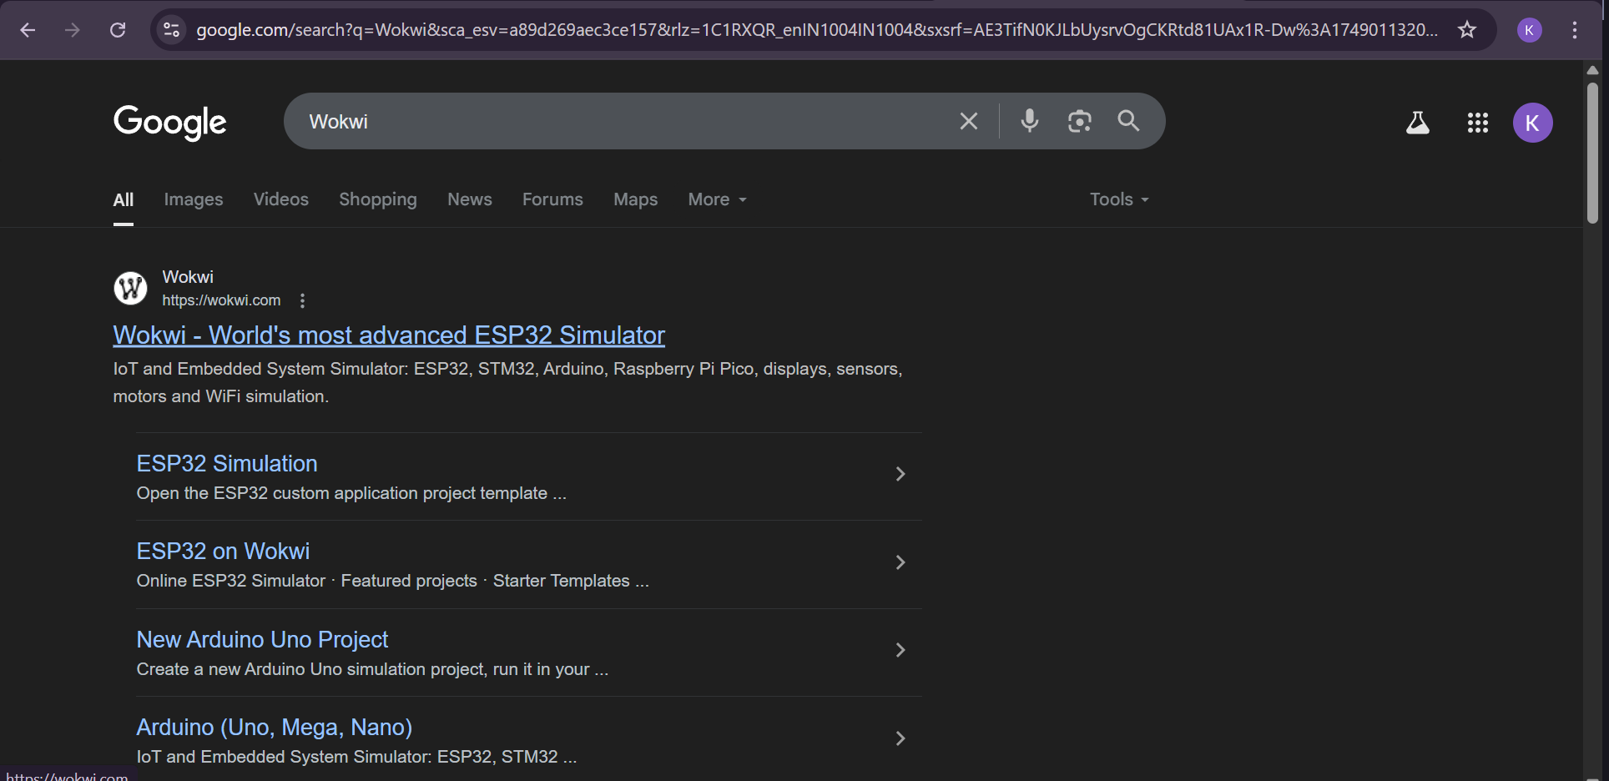Open the Chrome profile avatar in toolbar
This screenshot has width=1609, height=781.
tap(1529, 30)
